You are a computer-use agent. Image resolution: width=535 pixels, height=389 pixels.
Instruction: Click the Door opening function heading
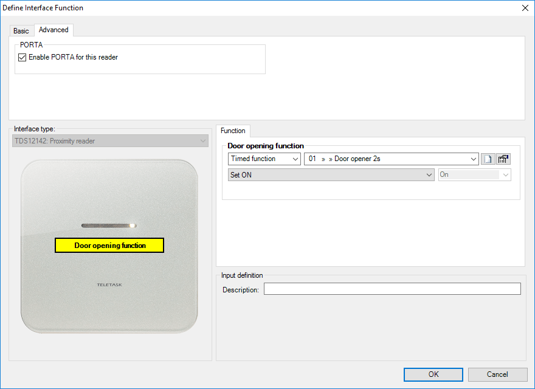tap(266, 146)
